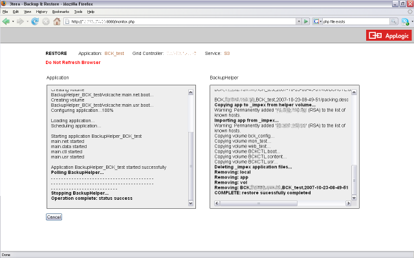Open the File menu

click(x=5, y=12)
